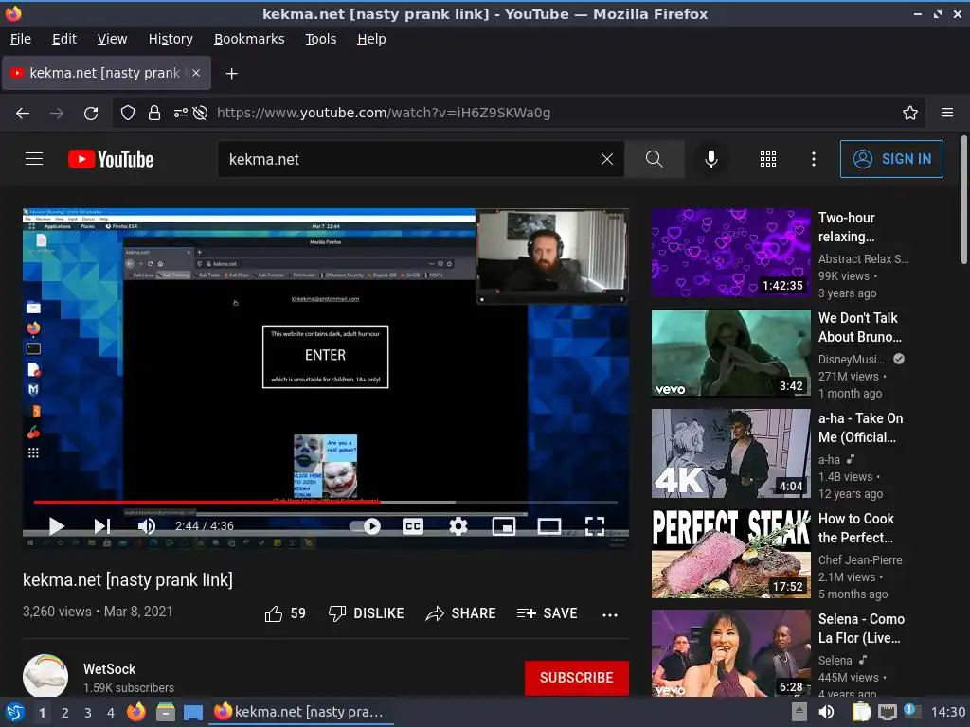The width and height of the screenshot is (970, 727).
Task: Open the tracking protection shield icon
Action: click(x=128, y=114)
